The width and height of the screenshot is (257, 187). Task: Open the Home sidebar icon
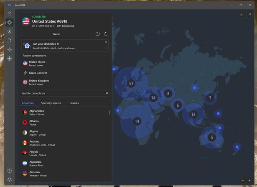[x=10, y=13]
